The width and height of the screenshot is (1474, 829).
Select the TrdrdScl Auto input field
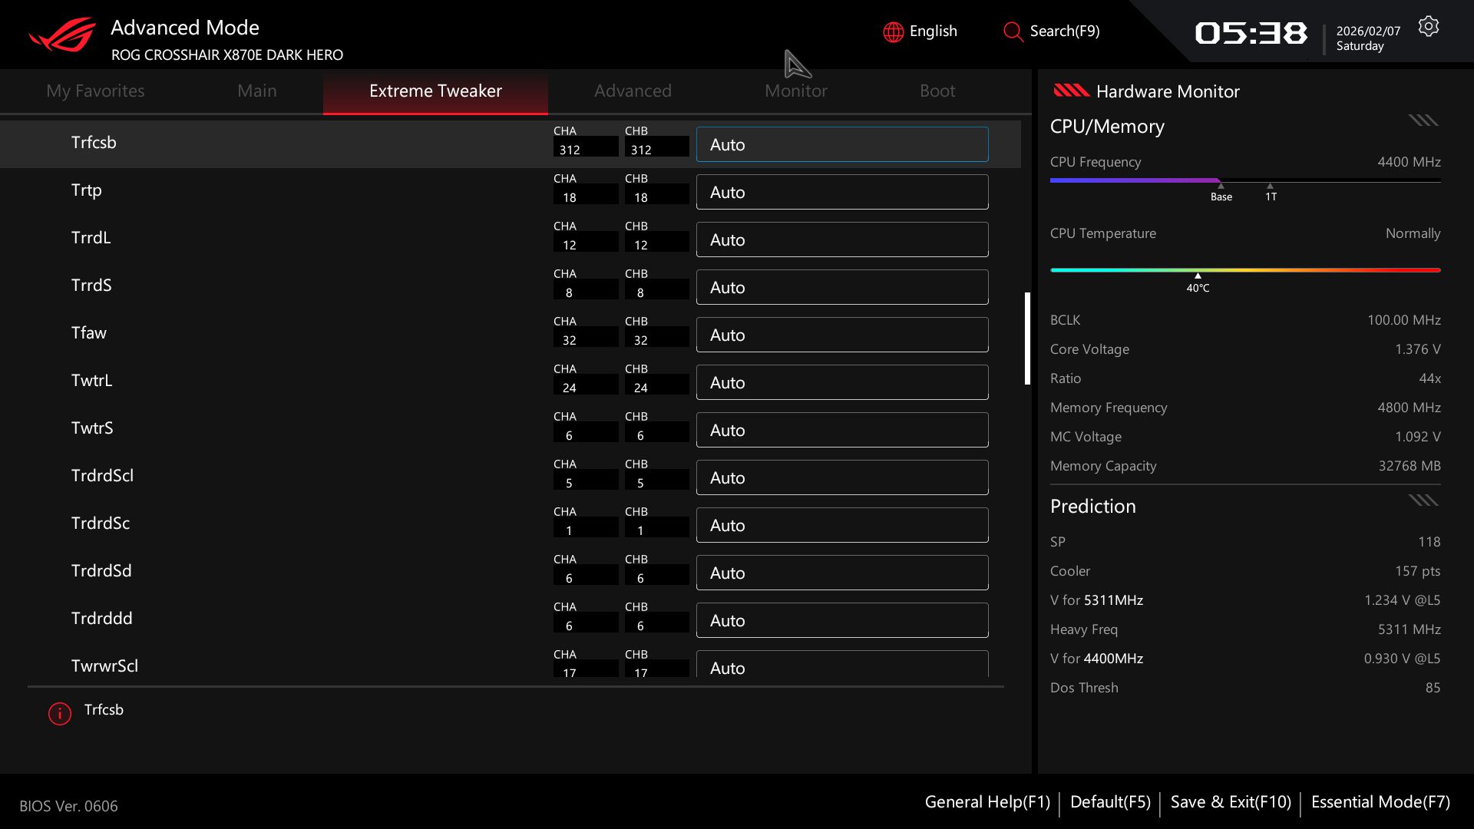coord(841,477)
